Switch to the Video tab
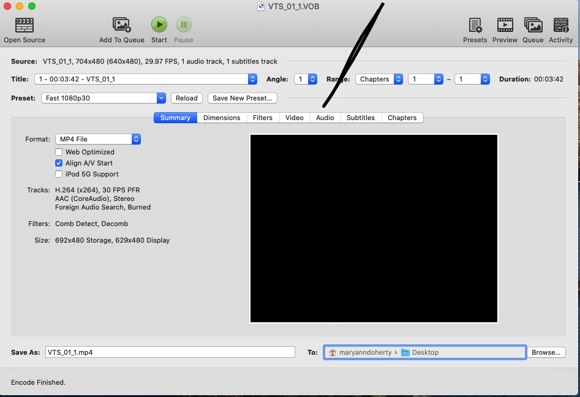Viewport: 580px width, 397px height. click(295, 118)
